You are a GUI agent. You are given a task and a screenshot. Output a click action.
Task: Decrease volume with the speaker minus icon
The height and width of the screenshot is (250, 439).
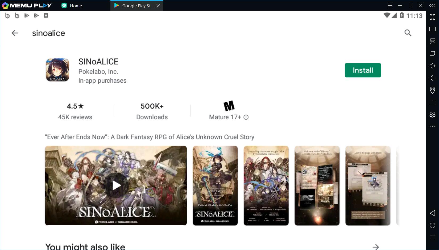(432, 78)
